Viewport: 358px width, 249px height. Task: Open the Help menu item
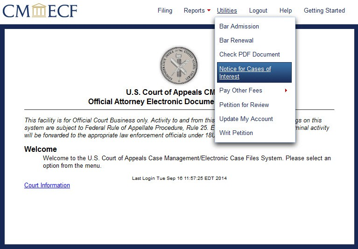pyautogui.click(x=286, y=10)
